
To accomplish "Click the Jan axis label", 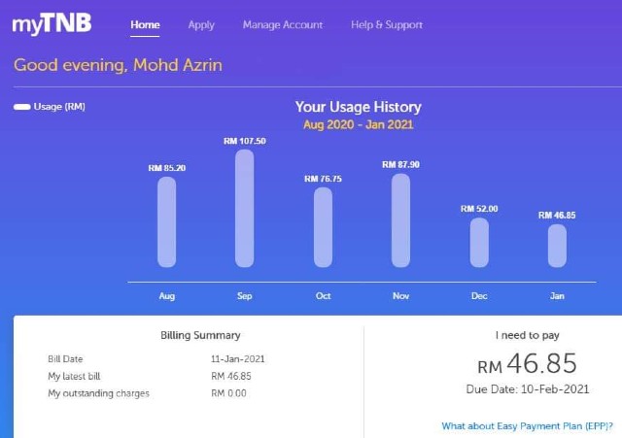I will coord(557,296).
